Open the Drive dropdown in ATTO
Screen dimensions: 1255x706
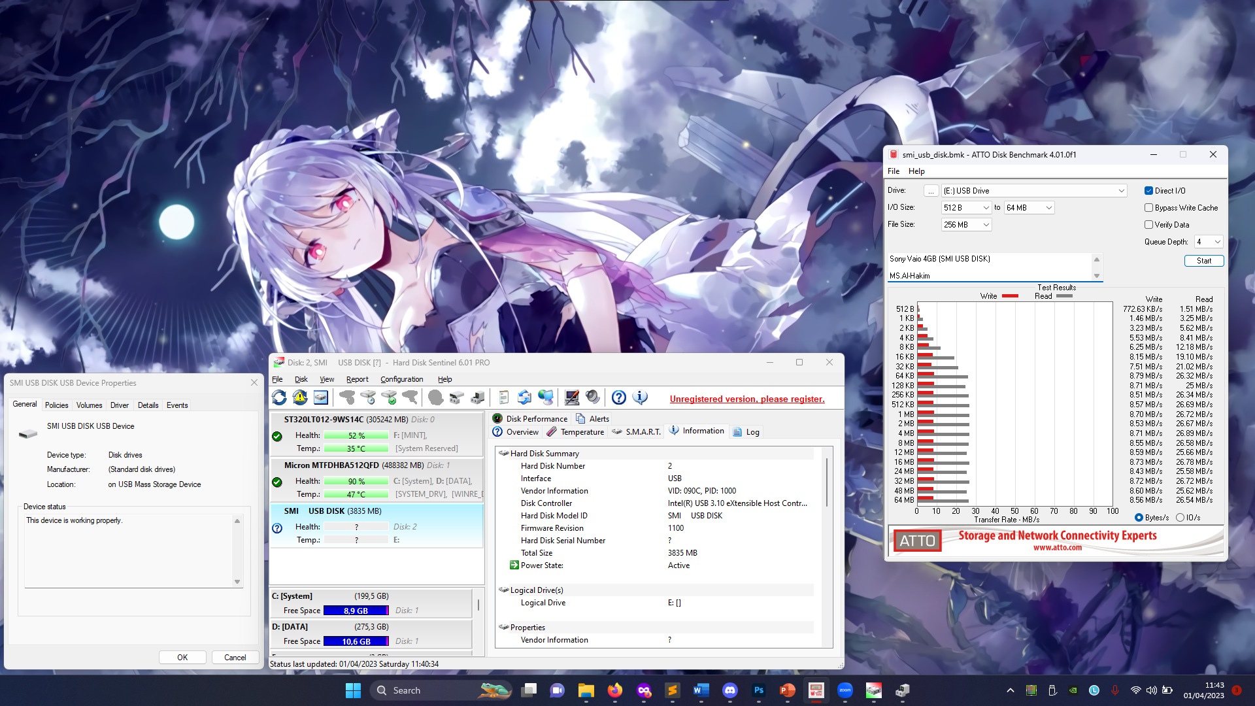pyautogui.click(x=1034, y=191)
